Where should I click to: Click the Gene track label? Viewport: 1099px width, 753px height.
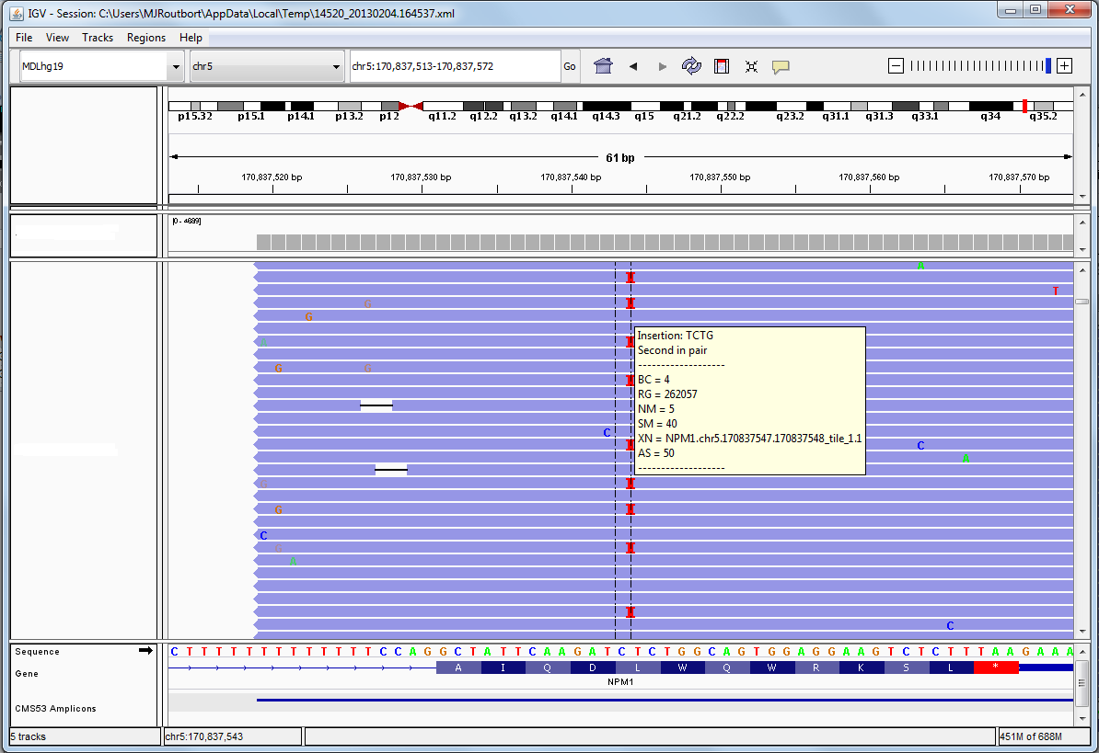pos(27,673)
